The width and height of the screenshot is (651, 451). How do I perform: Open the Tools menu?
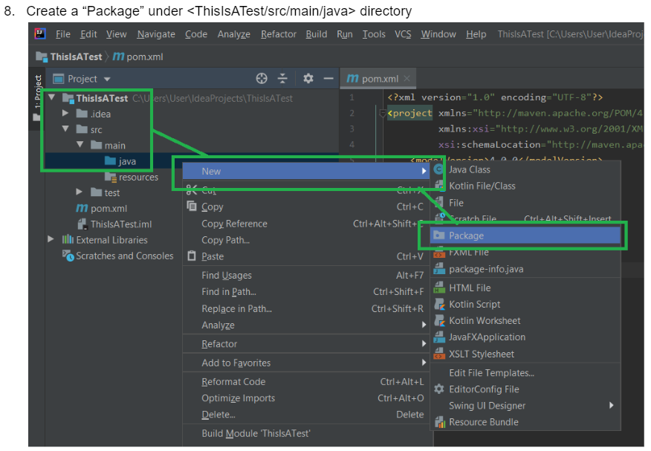tap(374, 34)
